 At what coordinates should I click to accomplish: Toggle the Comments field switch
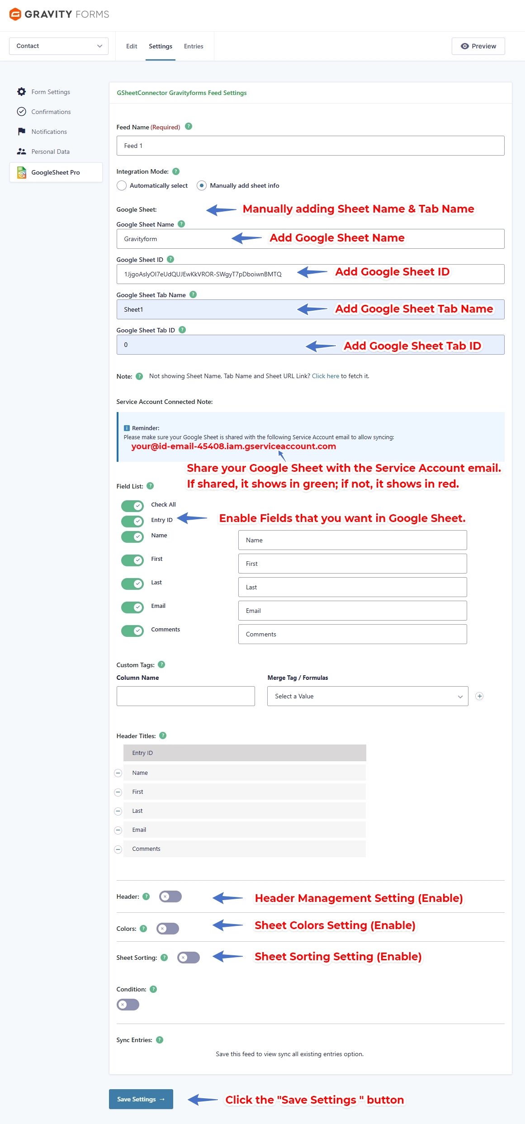132,631
